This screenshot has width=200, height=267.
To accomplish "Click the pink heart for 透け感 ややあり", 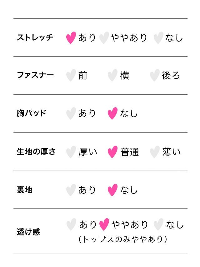I will [x=104, y=224].
